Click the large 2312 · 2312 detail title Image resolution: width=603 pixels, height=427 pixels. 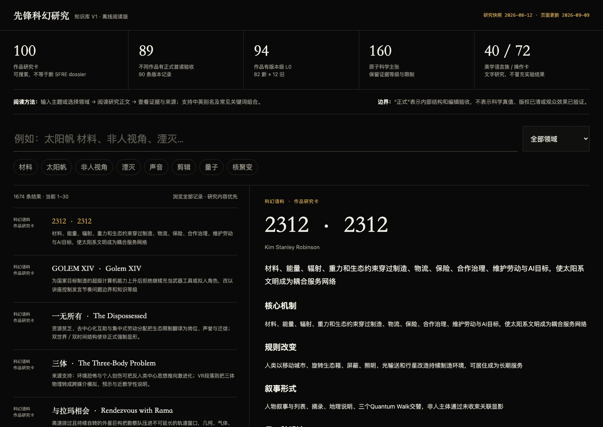tap(326, 225)
